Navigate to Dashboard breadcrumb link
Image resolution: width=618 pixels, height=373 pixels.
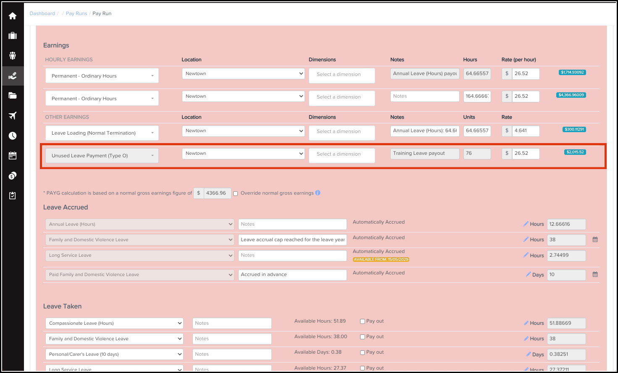tap(42, 13)
